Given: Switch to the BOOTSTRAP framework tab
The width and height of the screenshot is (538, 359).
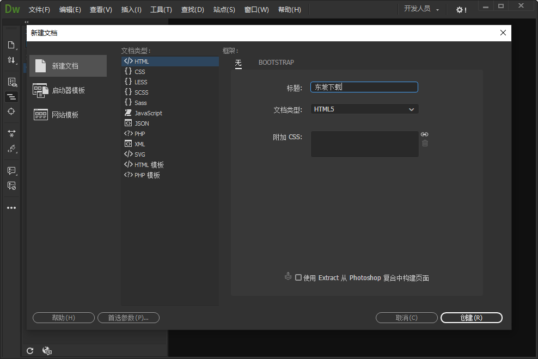Looking at the screenshot, I should 276,63.
